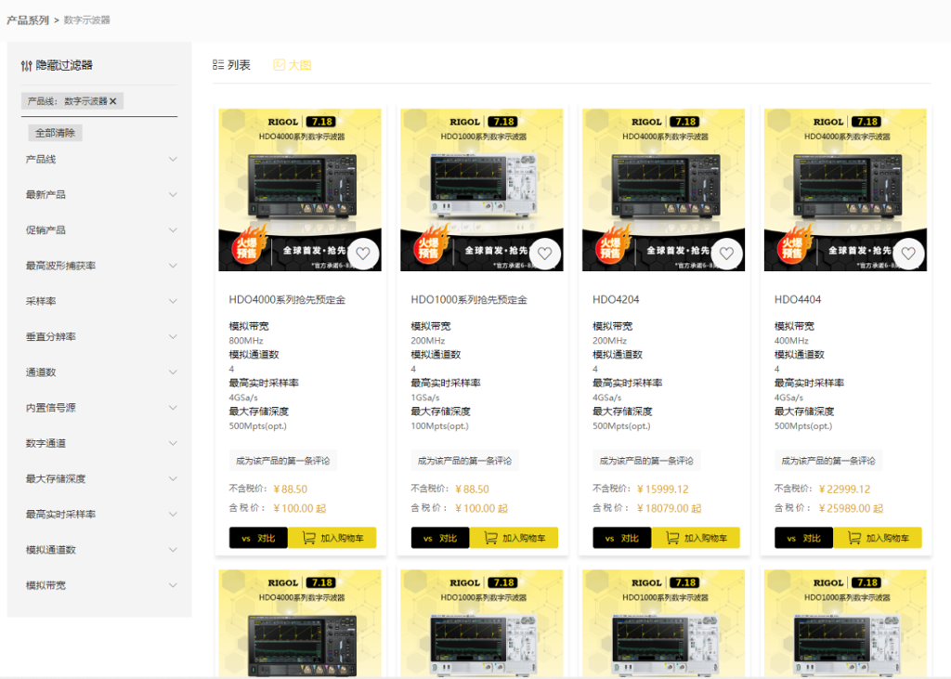Viewport: 951px width, 679px height.
Task: Open the product image on HDO4204 card
Action: pyautogui.click(x=663, y=189)
